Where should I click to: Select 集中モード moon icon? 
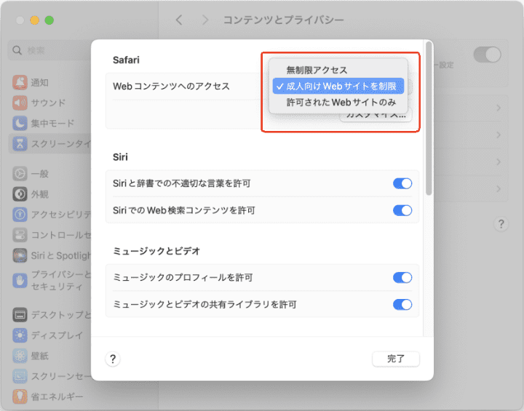(20, 124)
